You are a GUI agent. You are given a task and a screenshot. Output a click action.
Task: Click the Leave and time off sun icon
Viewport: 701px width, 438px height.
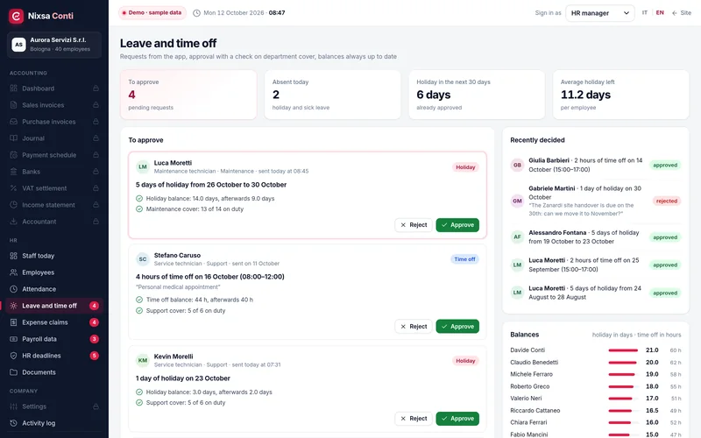point(13,306)
